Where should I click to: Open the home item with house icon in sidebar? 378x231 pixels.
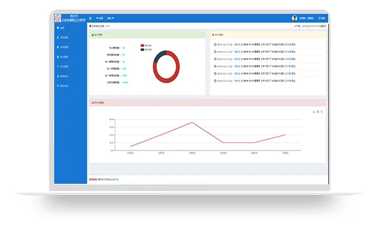tap(60, 28)
